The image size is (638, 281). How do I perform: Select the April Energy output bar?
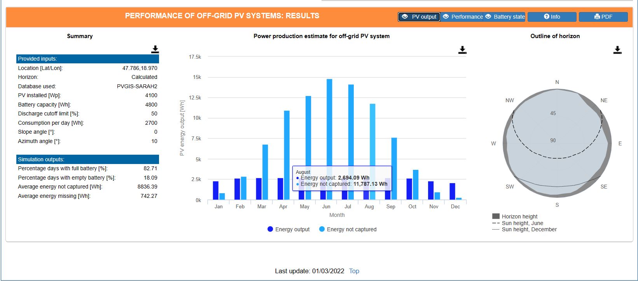coord(280,189)
